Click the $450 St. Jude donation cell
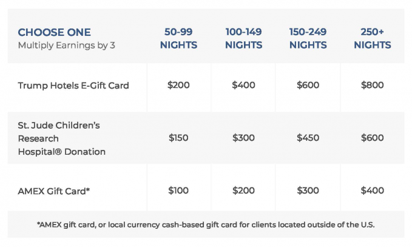Screen dimensions: 412x247 308,138
